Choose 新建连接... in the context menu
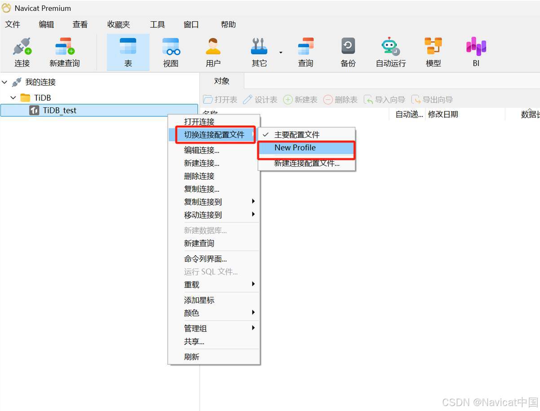 point(214,163)
